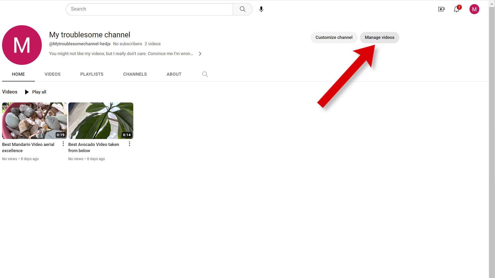The height and width of the screenshot is (278, 495).
Task: Click the Customize channel button
Action: coord(334,37)
